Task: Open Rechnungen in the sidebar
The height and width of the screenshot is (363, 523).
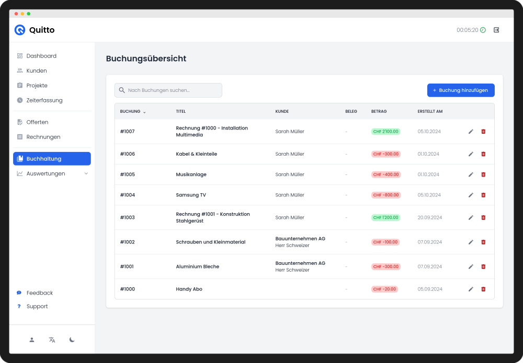Action: click(x=43, y=137)
